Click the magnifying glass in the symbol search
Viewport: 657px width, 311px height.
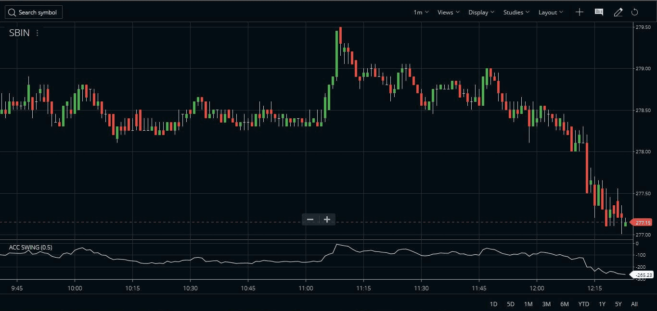tap(12, 12)
